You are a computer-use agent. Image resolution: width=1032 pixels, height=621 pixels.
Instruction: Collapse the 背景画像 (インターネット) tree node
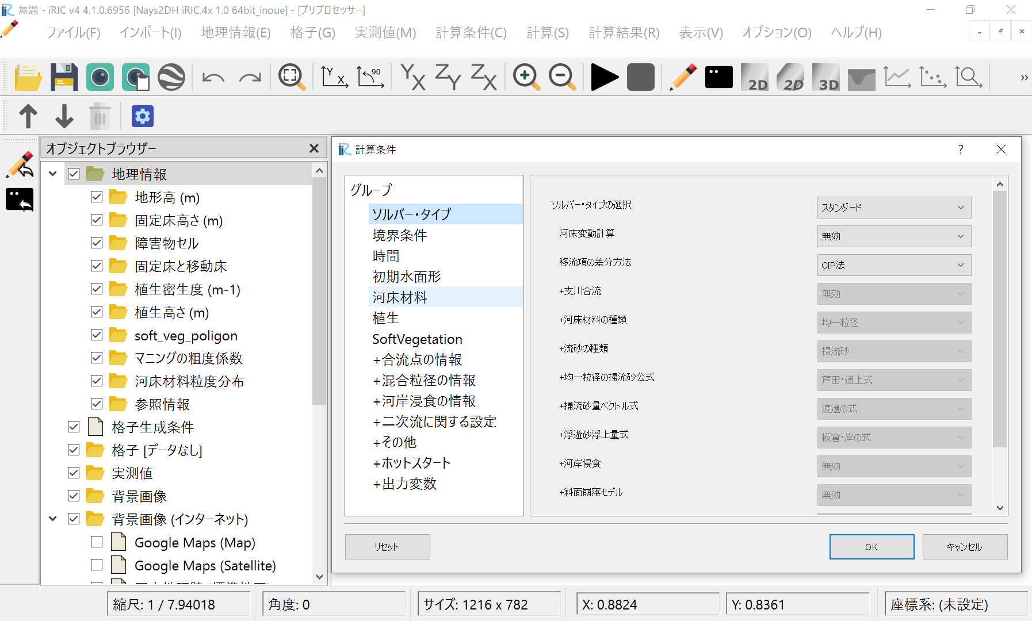tap(53, 519)
